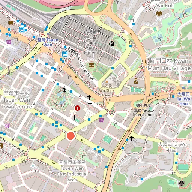Select the shopping cart icon near Texaco Interchange
This screenshot has height=192, width=192.
tap(101, 120)
